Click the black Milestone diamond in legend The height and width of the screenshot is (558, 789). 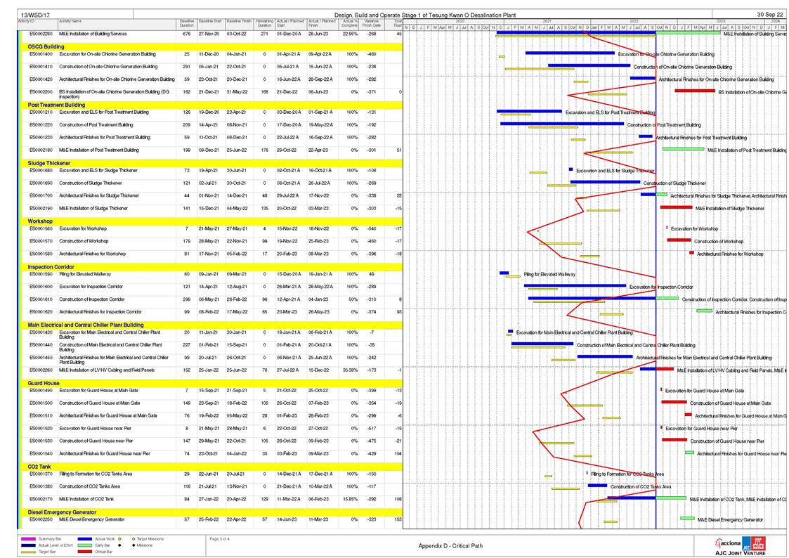point(133,545)
